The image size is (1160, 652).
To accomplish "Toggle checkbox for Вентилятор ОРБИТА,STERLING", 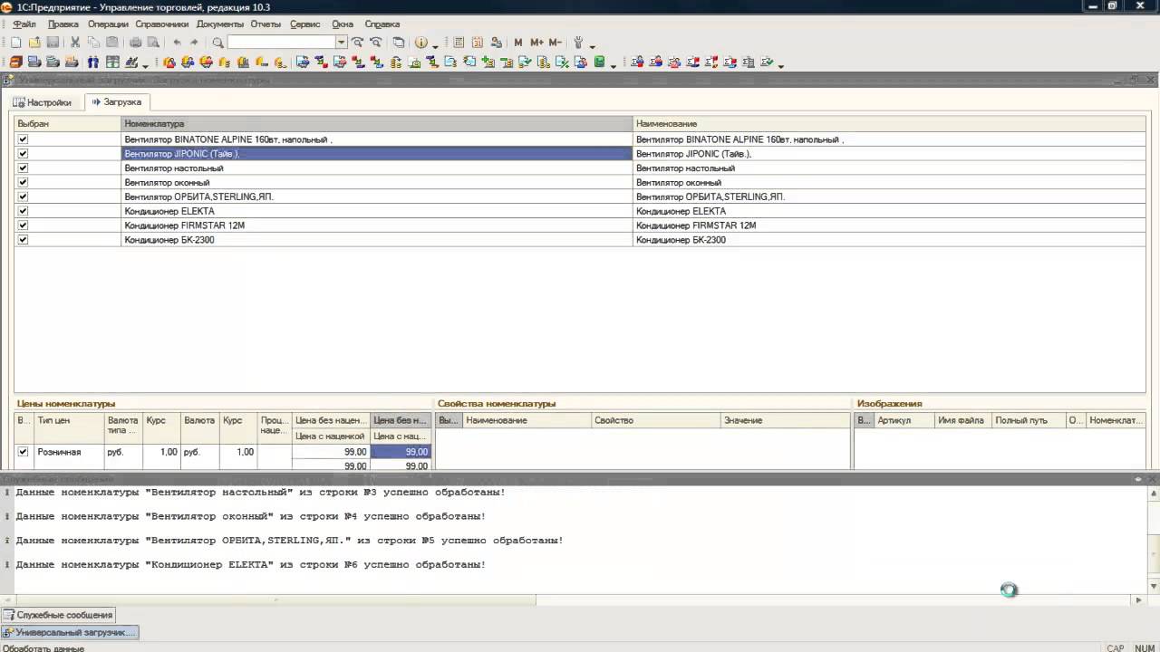I will [23, 197].
